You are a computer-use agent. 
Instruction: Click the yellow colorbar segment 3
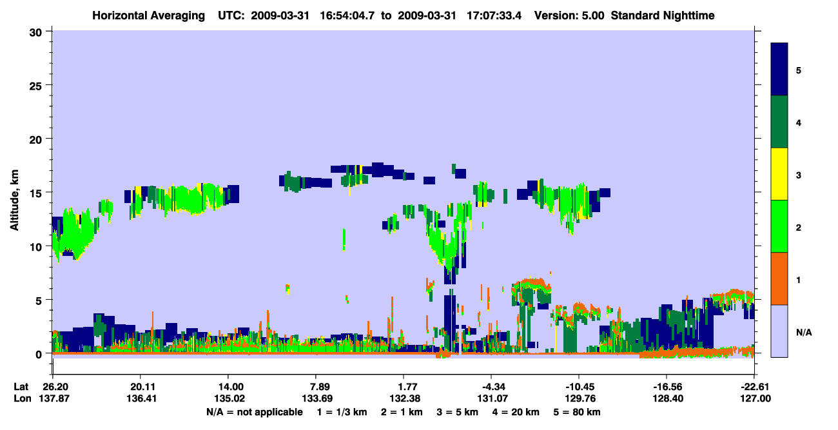[x=779, y=174]
